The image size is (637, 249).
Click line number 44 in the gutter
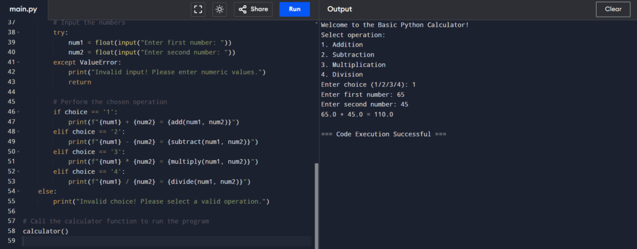click(x=11, y=92)
